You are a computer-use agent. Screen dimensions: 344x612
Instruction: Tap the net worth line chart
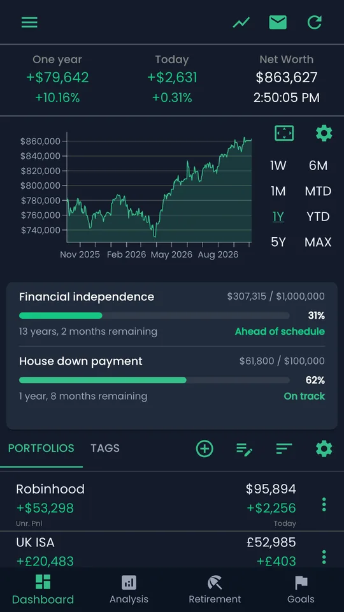coord(159,190)
